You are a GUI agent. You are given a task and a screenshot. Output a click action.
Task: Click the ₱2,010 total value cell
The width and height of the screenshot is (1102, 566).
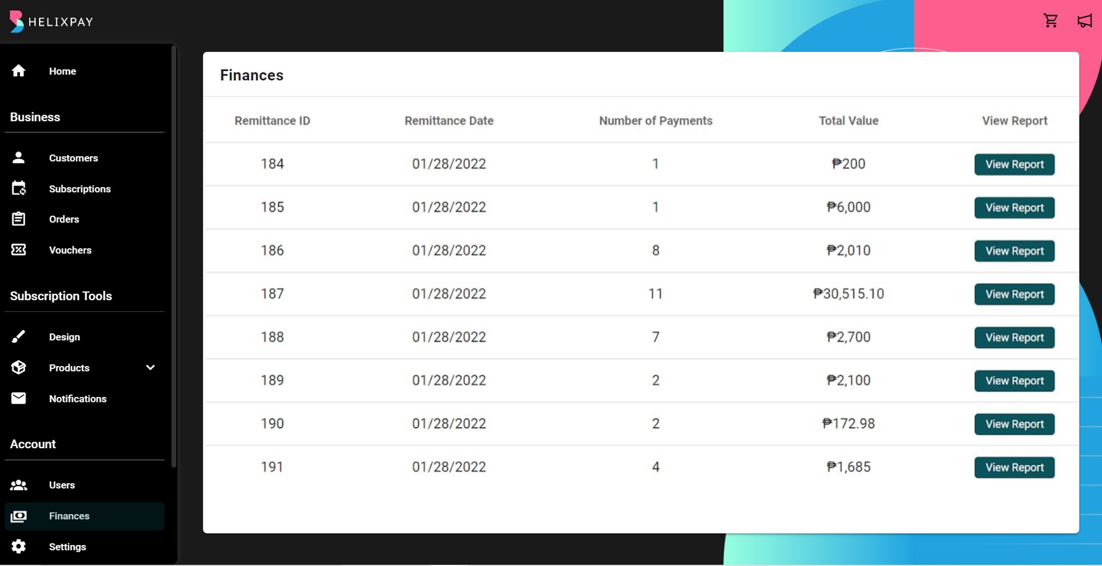(849, 251)
